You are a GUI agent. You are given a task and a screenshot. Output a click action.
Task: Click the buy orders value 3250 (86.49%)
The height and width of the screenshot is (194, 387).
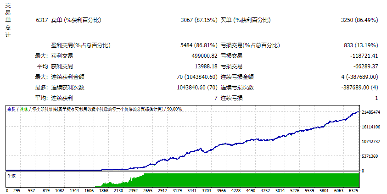[359, 20]
